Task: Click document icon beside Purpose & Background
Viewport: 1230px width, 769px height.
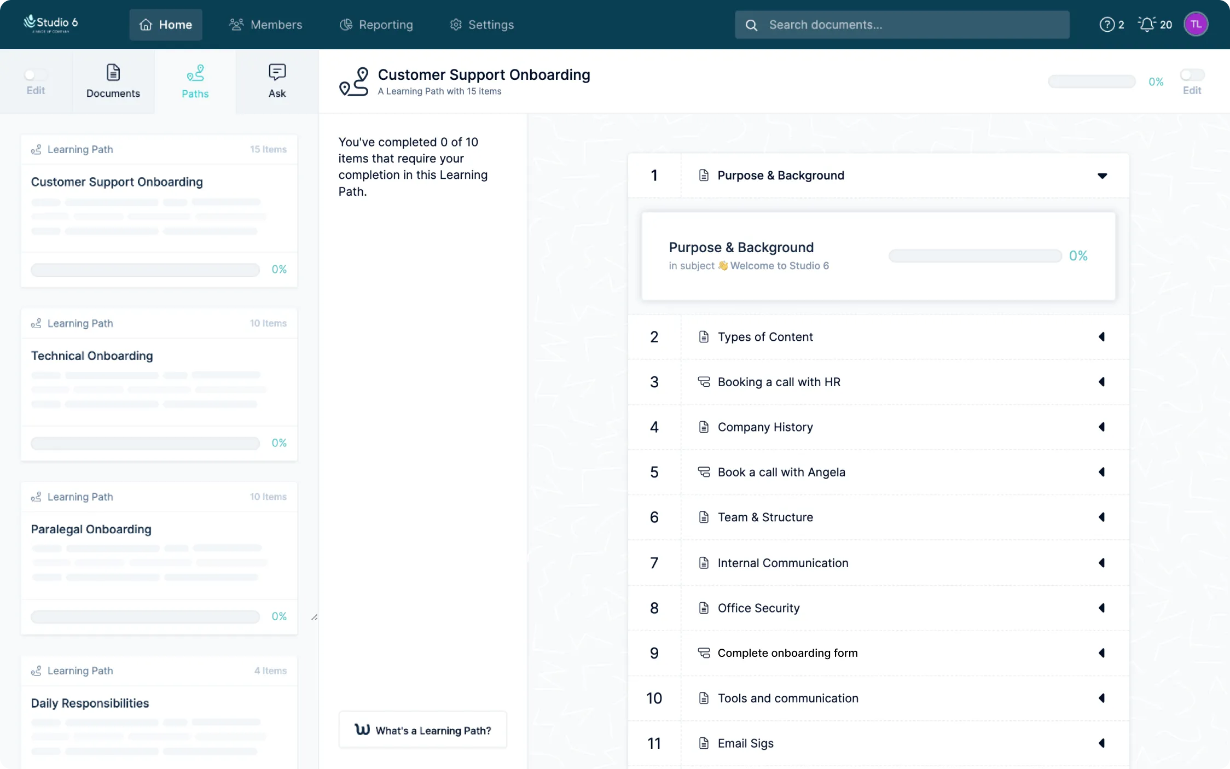Action: [x=704, y=175]
